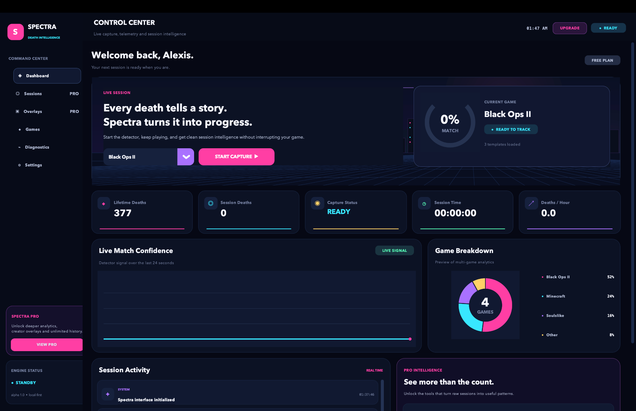Click the Diagnostics icon in sidebar
This screenshot has height=411, width=636.
19,147
